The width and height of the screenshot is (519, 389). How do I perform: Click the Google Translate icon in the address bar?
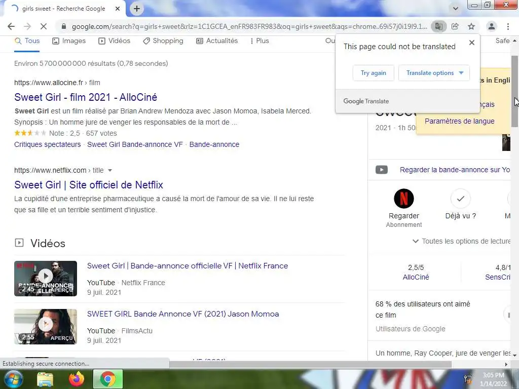click(x=438, y=26)
